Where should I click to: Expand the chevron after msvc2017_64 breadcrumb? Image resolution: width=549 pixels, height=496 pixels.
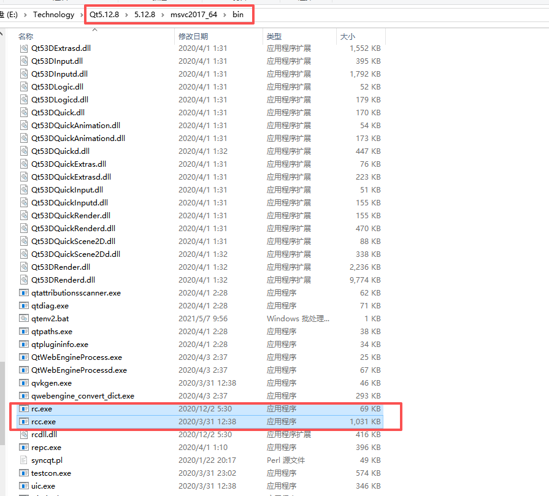point(224,14)
